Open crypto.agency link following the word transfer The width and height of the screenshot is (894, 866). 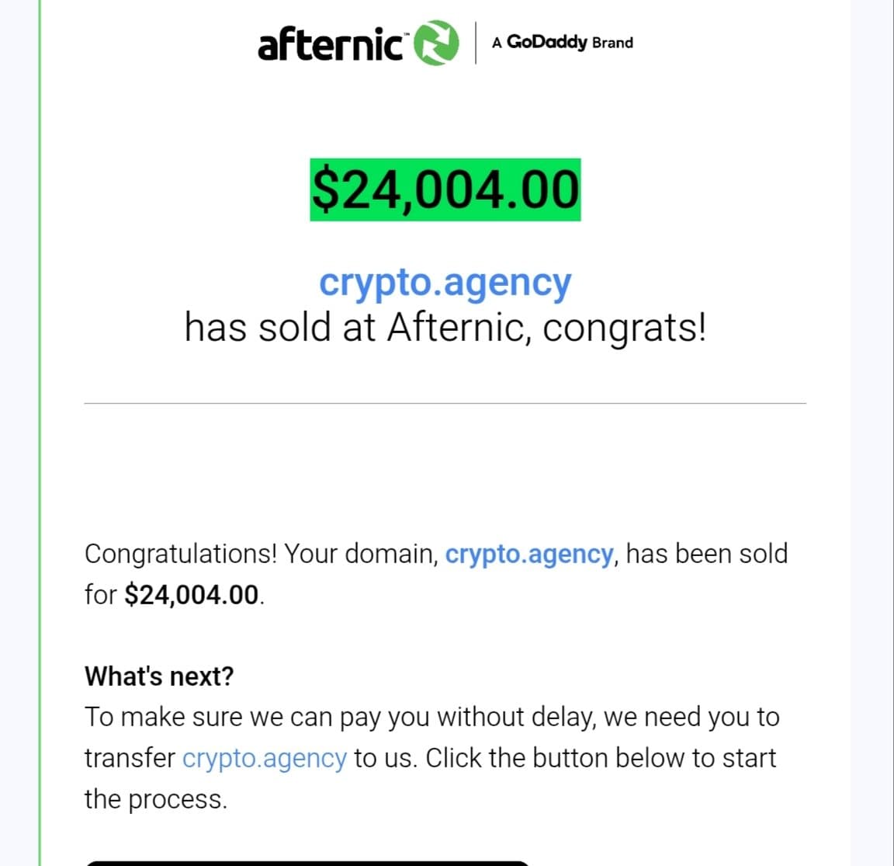(x=265, y=759)
